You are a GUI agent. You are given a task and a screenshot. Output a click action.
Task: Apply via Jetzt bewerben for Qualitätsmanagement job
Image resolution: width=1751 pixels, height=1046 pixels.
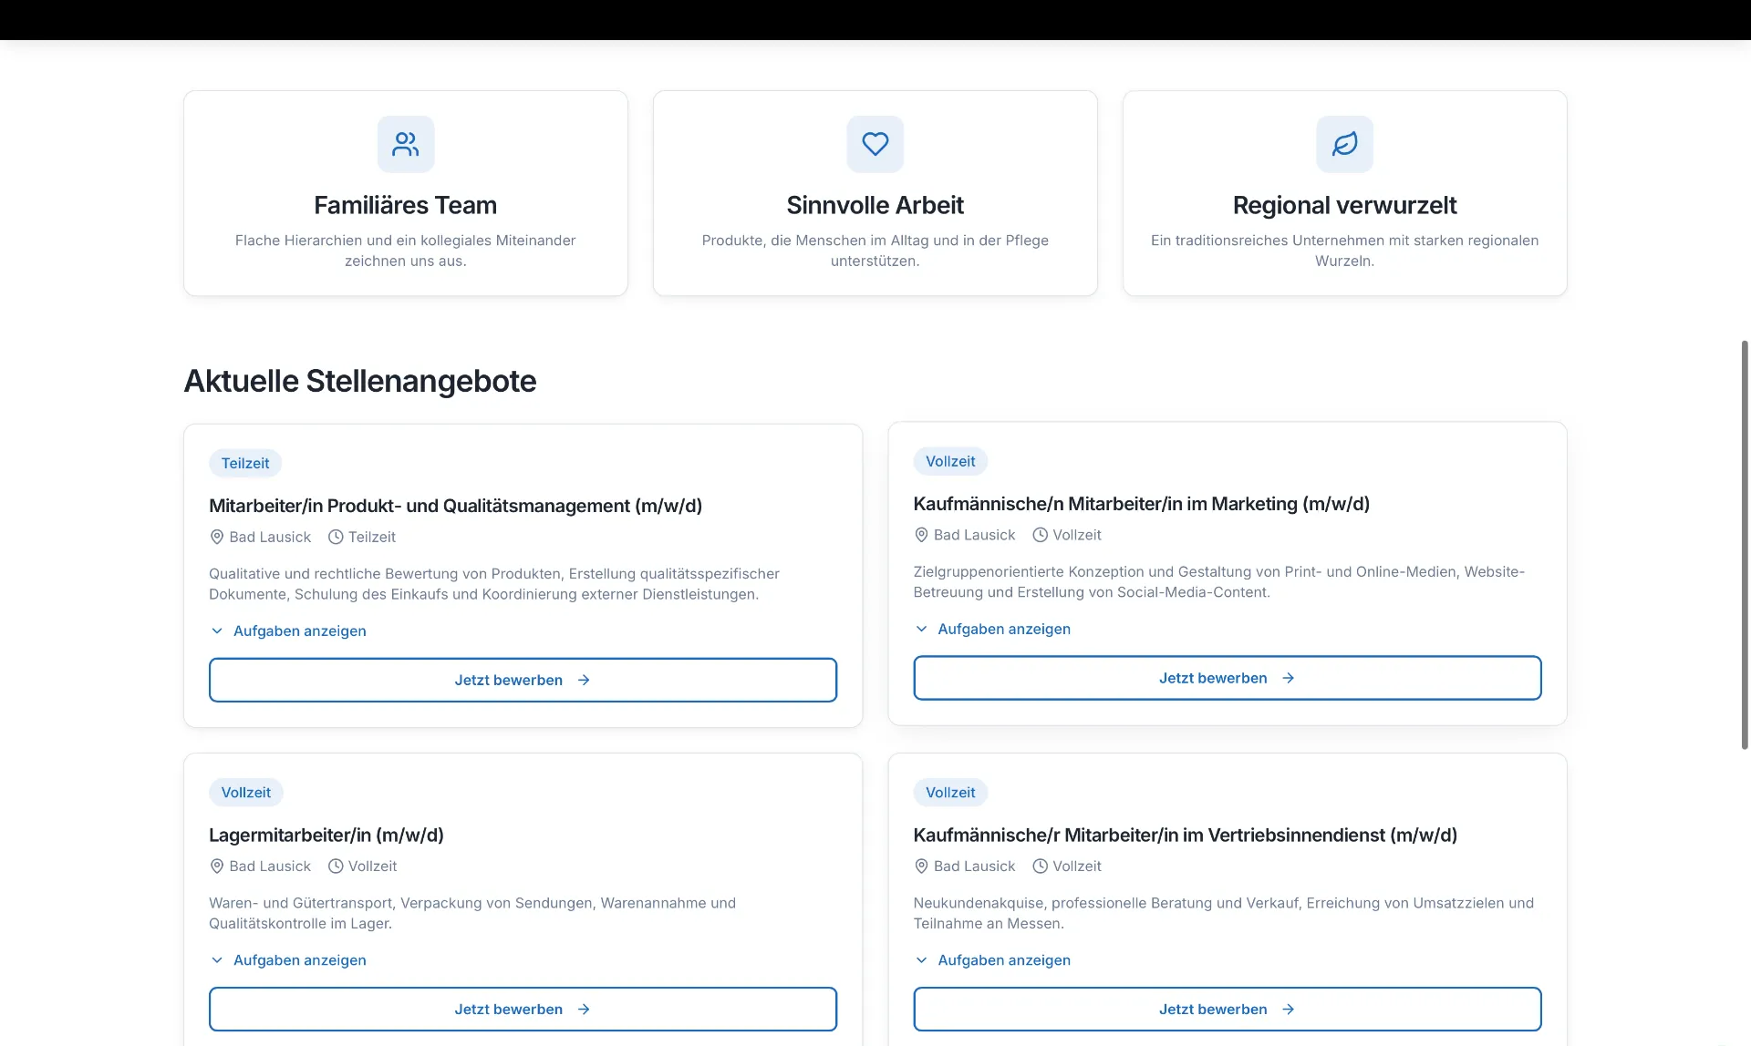(x=523, y=680)
